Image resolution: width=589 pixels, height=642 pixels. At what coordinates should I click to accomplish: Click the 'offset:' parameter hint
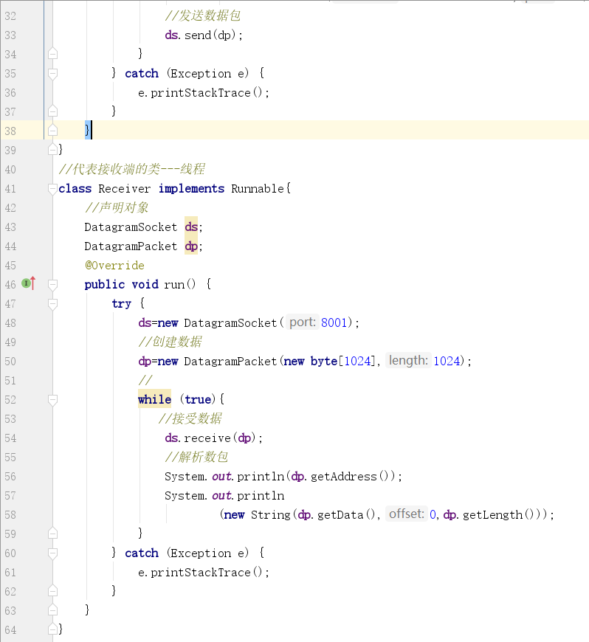coord(406,514)
